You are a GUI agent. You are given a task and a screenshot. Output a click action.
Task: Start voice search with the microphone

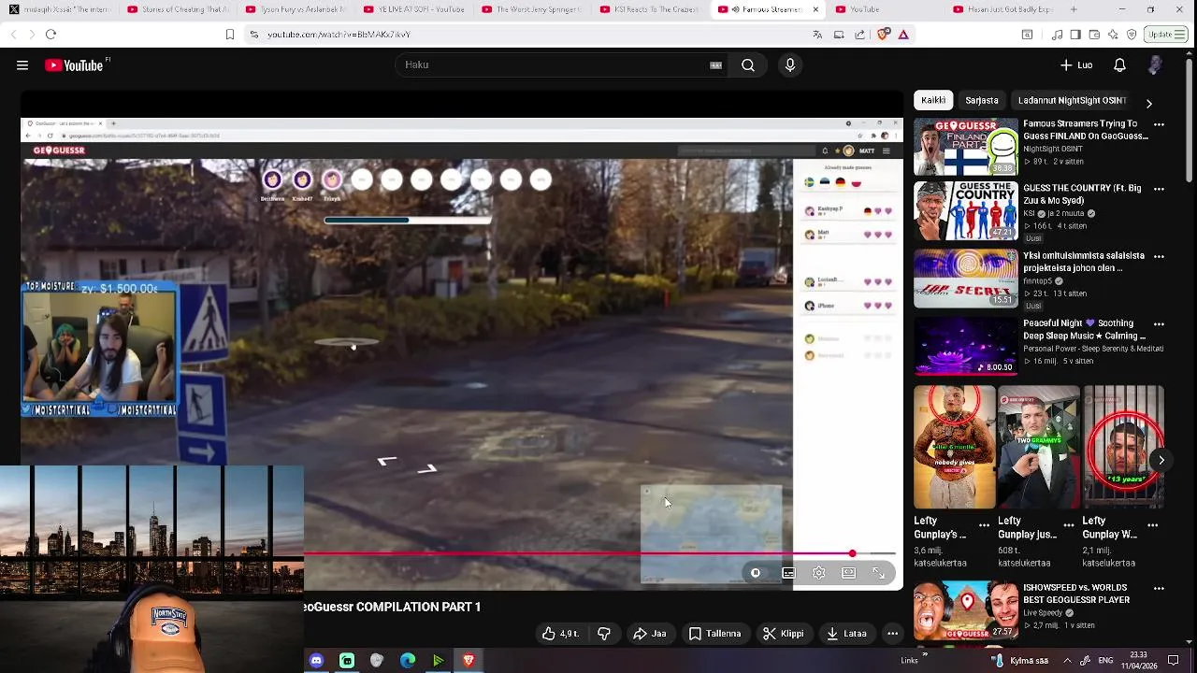point(790,64)
